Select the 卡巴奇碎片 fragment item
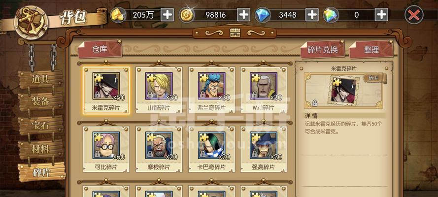438x197 pixels. tap(211, 149)
